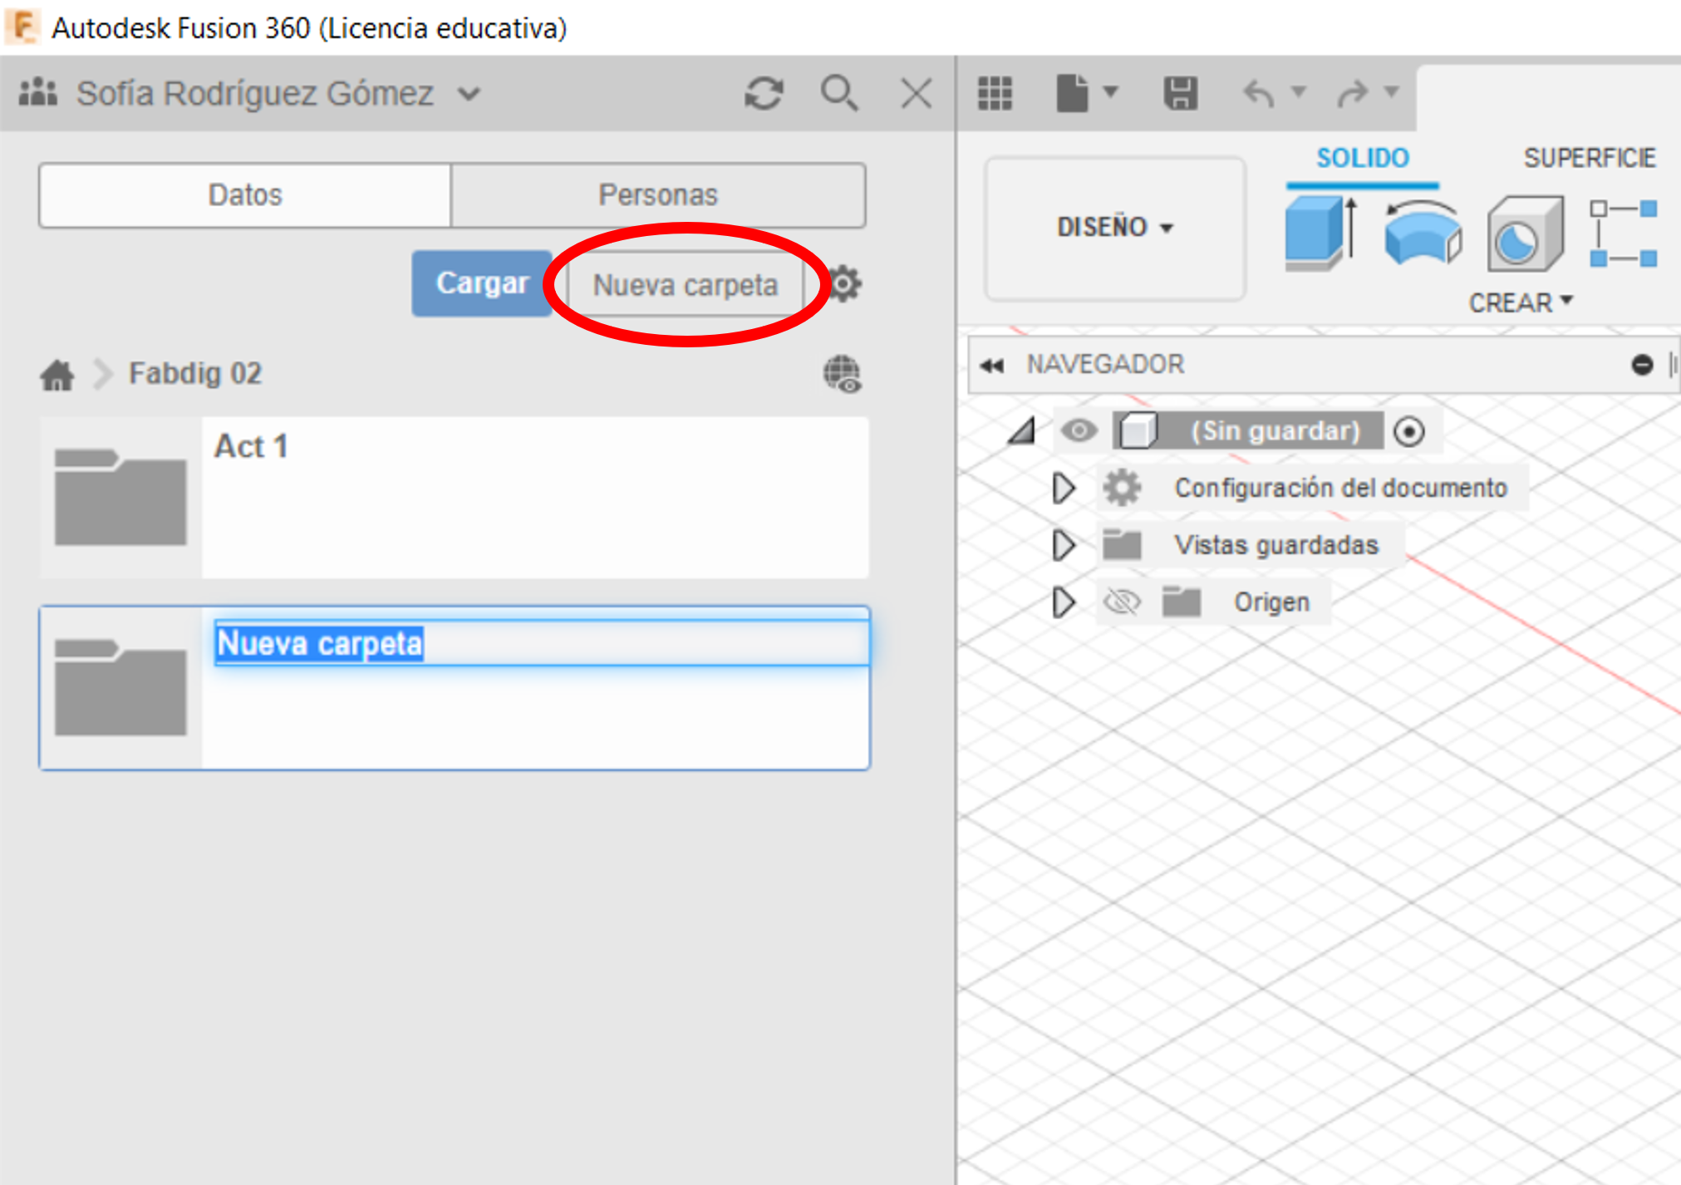Go to home folder icon
This screenshot has height=1185, width=1681.
57,375
